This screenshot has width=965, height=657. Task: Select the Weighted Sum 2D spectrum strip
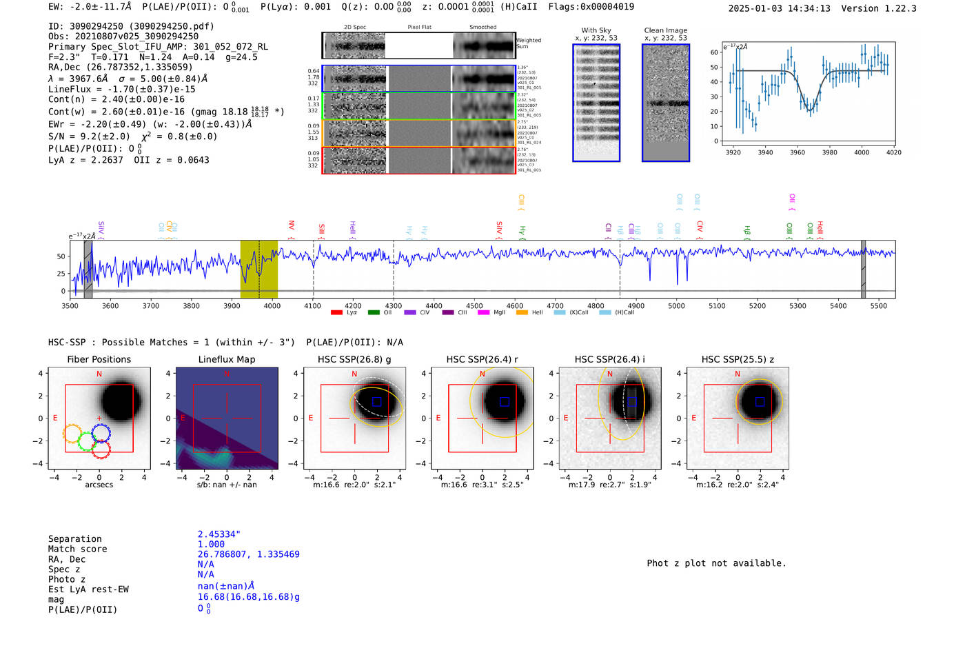point(418,46)
